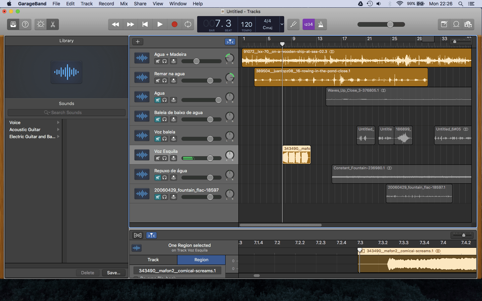
Task: Mute the Agua + Madeira track
Action: point(158,61)
